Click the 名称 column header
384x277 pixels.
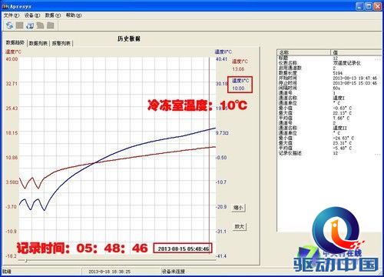point(304,52)
